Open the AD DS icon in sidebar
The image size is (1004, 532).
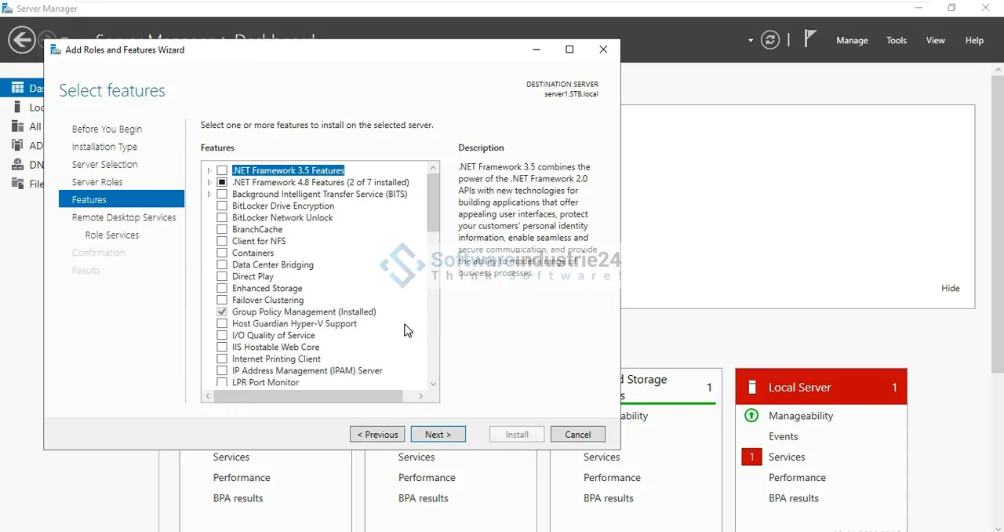[x=17, y=145]
